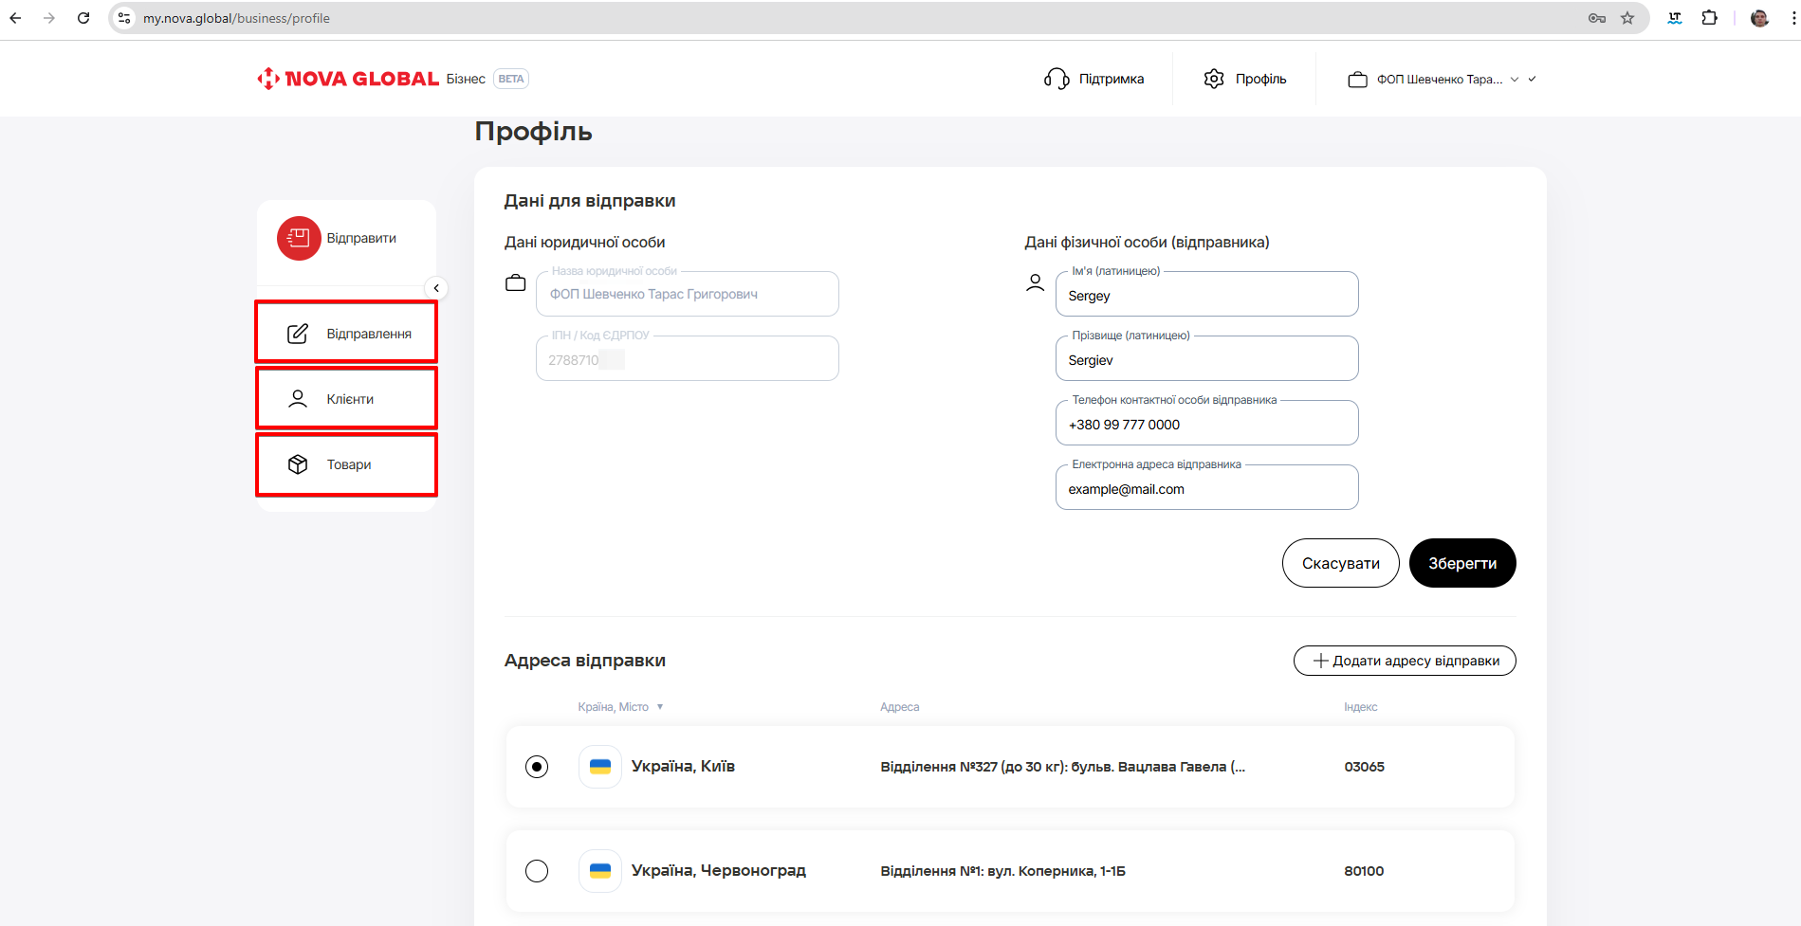Viewport: 1801px width, 926px height.
Task: Click the red Відправити parcel icon
Action: point(299,238)
